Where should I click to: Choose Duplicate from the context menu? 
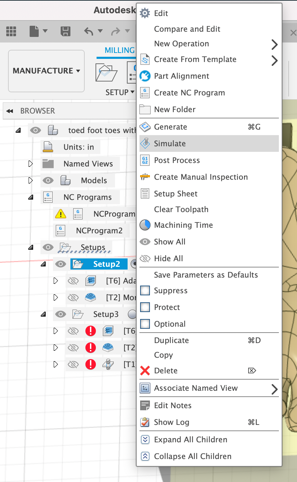coord(171,340)
